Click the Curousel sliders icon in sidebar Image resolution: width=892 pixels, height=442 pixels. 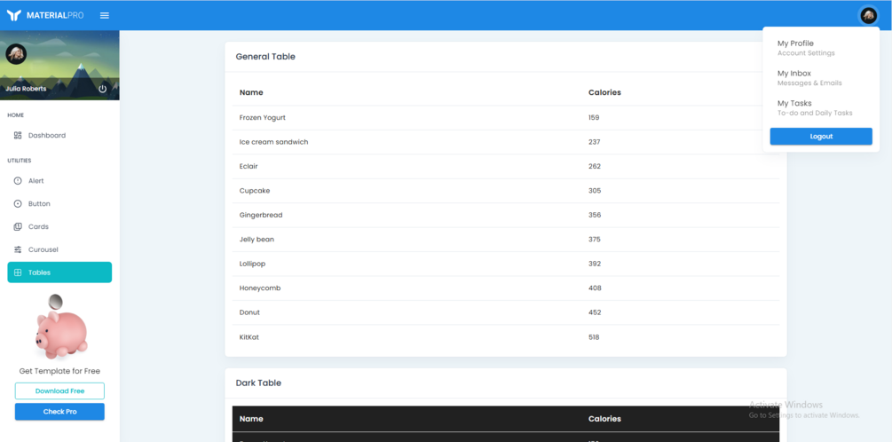click(x=18, y=249)
